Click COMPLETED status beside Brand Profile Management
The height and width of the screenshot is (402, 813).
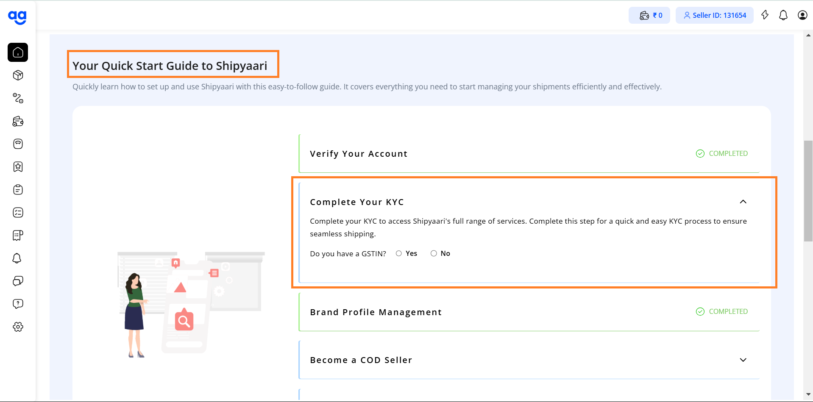click(722, 311)
